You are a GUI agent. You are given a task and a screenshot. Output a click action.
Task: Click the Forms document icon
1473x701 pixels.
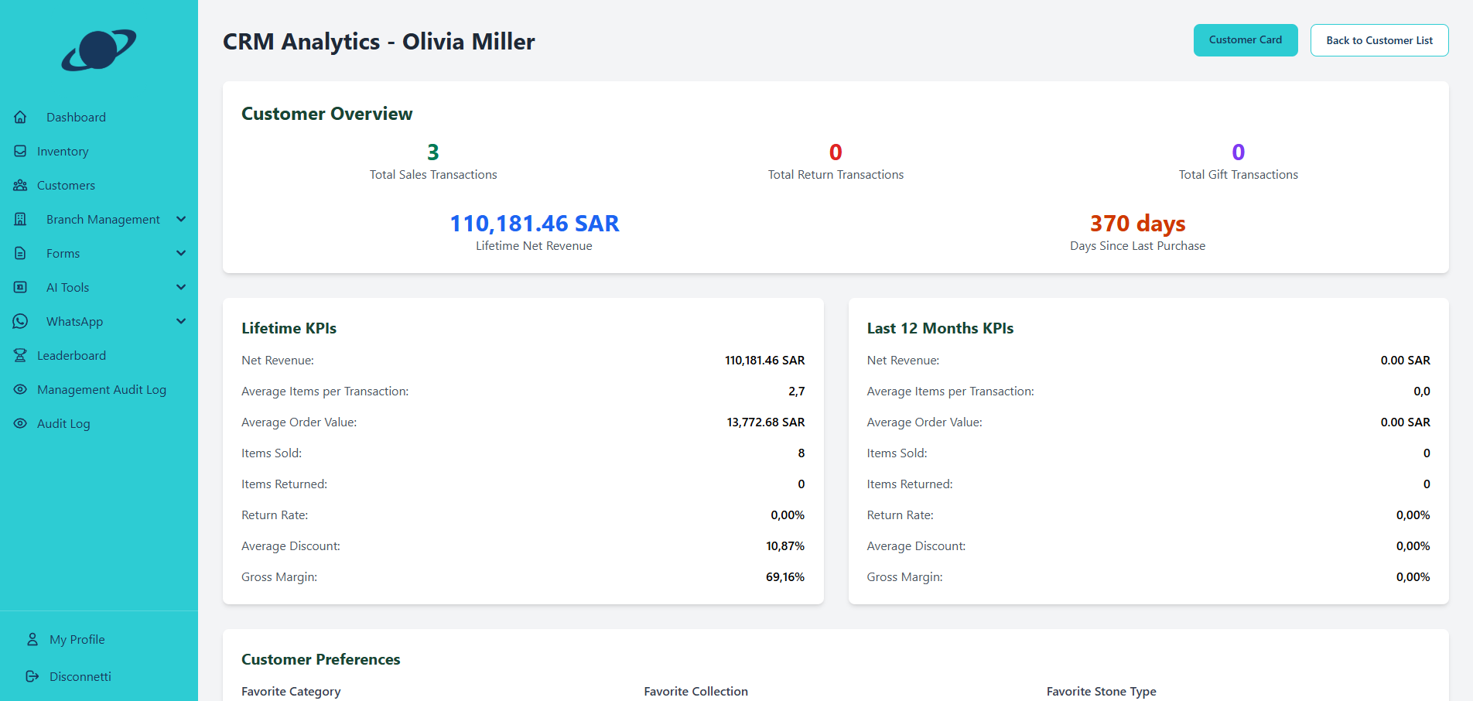coord(21,253)
